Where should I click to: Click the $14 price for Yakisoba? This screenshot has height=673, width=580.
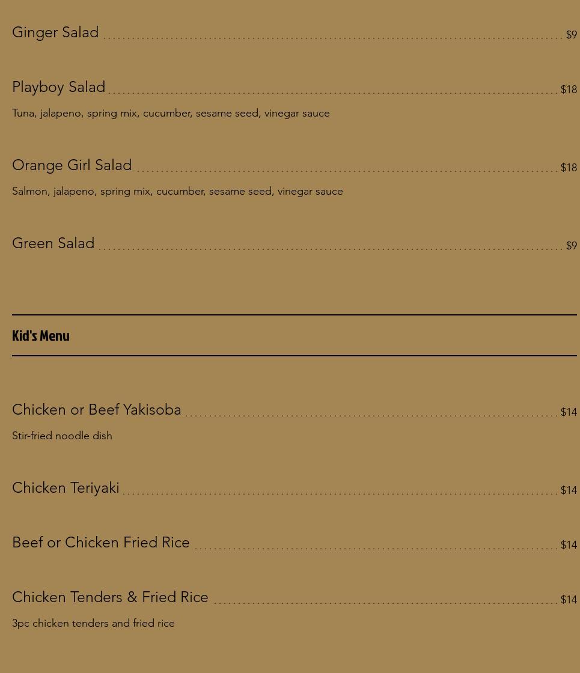569,412
